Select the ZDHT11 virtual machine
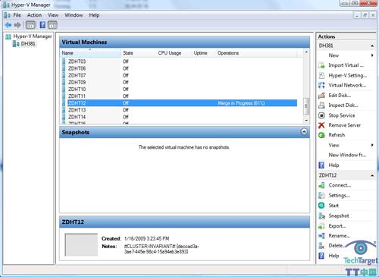The image size is (379, 277). point(77,96)
